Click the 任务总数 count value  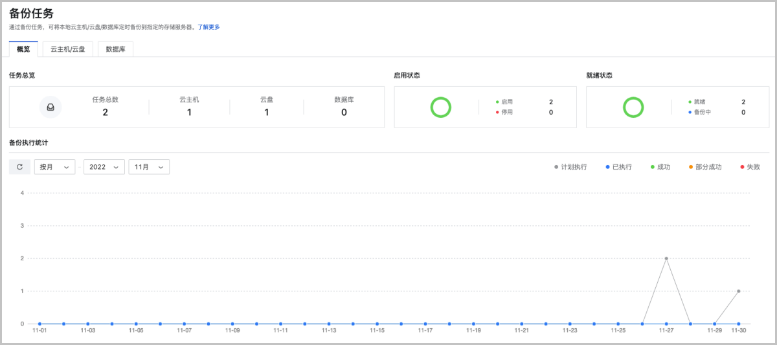pyautogui.click(x=105, y=112)
